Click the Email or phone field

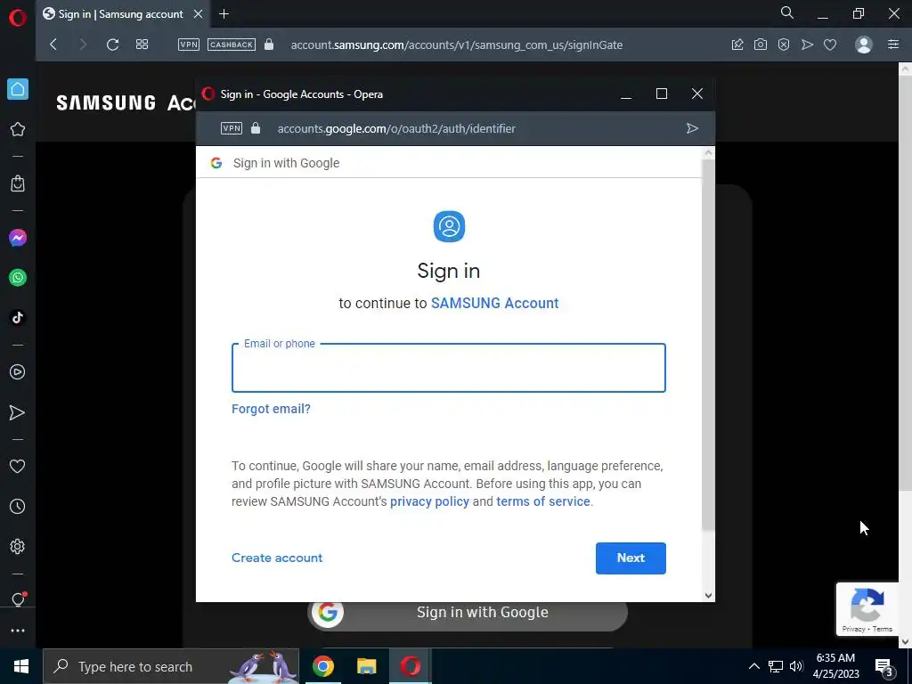click(x=449, y=368)
